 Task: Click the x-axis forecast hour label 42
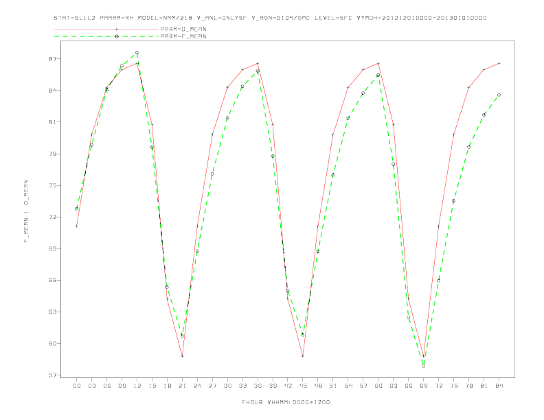tap(288, 386)
